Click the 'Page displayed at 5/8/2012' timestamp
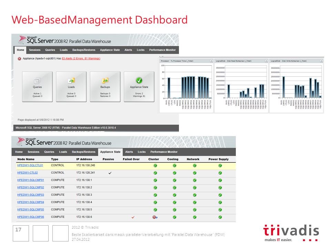The width and height of the screenshot is (331, 248). coord(41,120)
